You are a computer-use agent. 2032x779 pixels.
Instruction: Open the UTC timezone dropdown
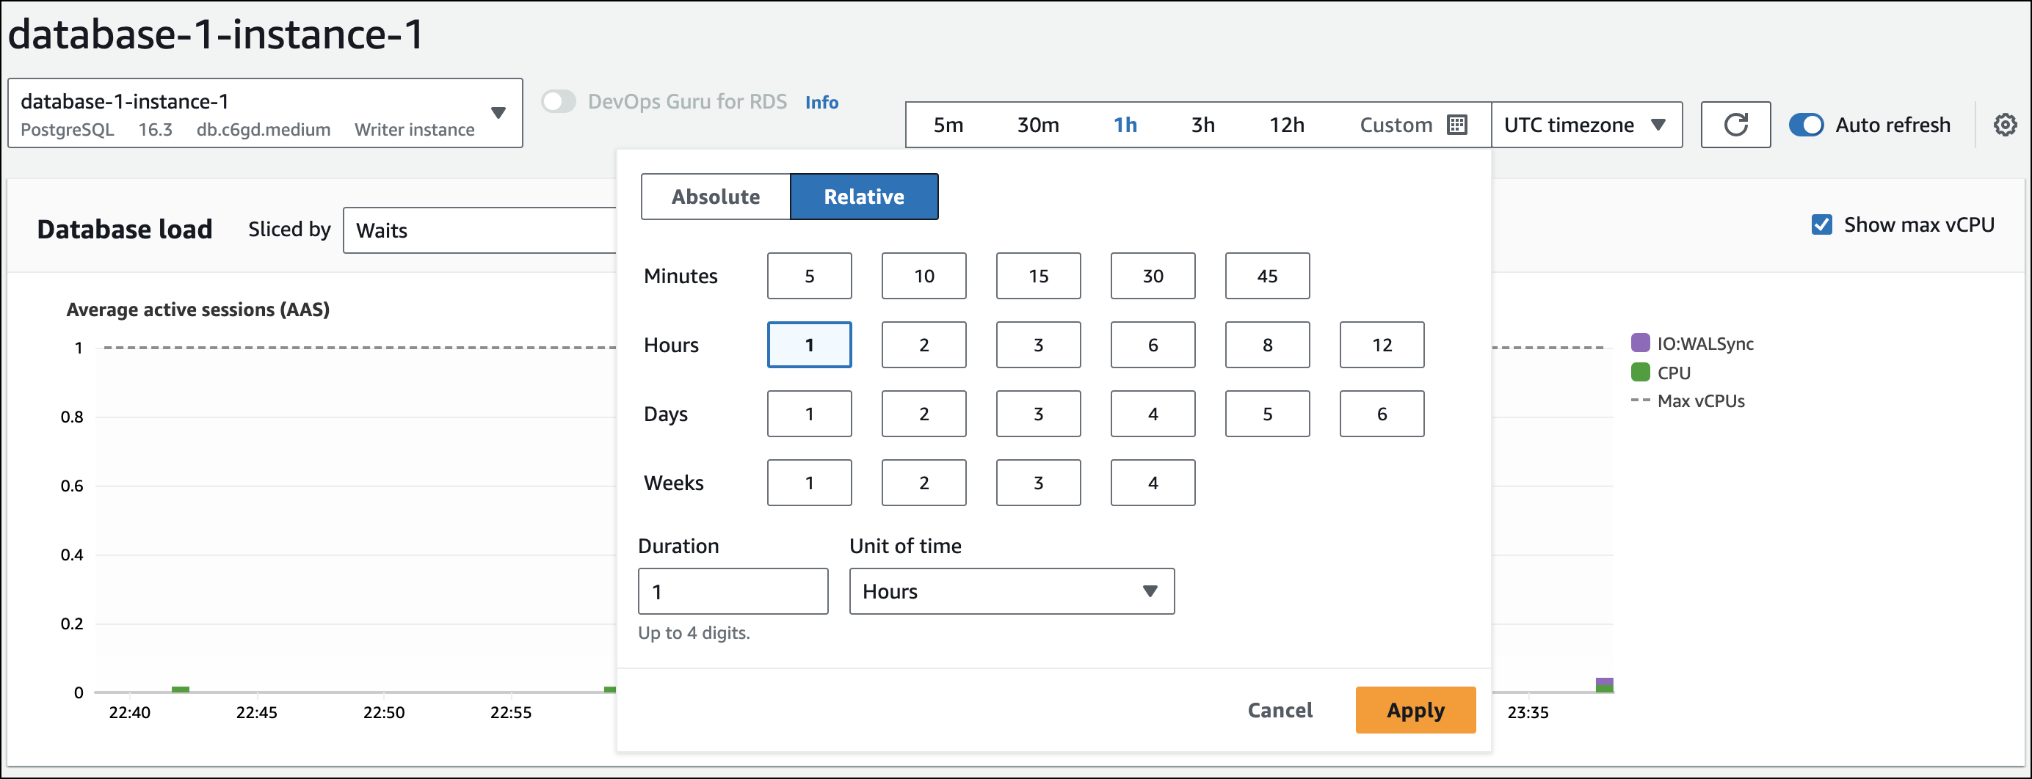coord(1586,125)
